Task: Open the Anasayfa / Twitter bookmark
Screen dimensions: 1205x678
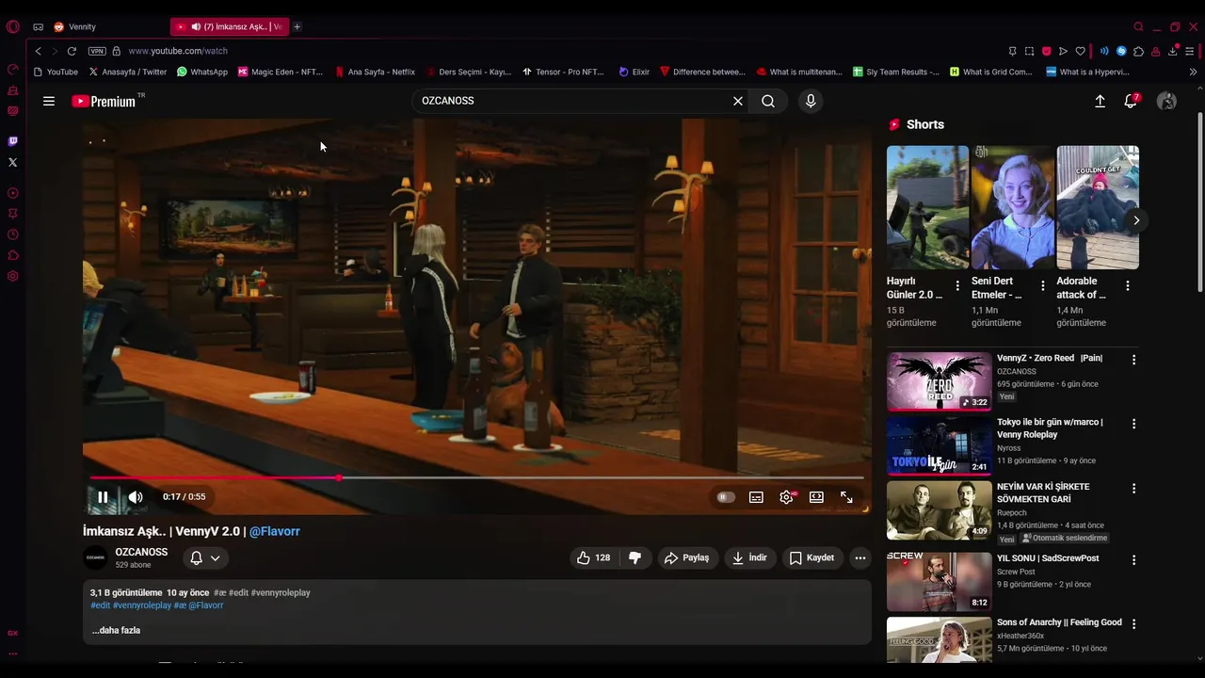Action: (x=127, y=72)
